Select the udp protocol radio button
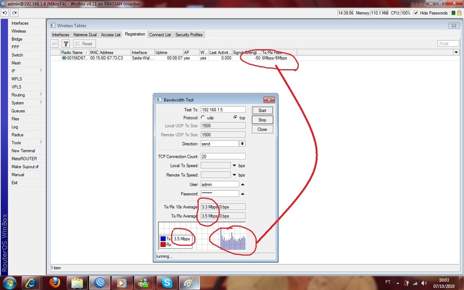 [x=203, y=118]
